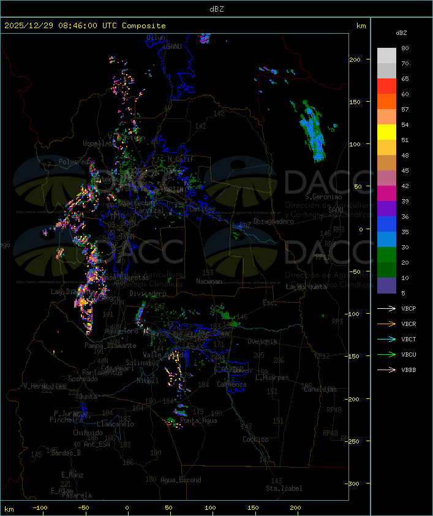Image resolution: width=433 pixels, height=516 pixels.
Task: Pick the light orange 54–57 dBZ swatch
Action: [386, 117]
